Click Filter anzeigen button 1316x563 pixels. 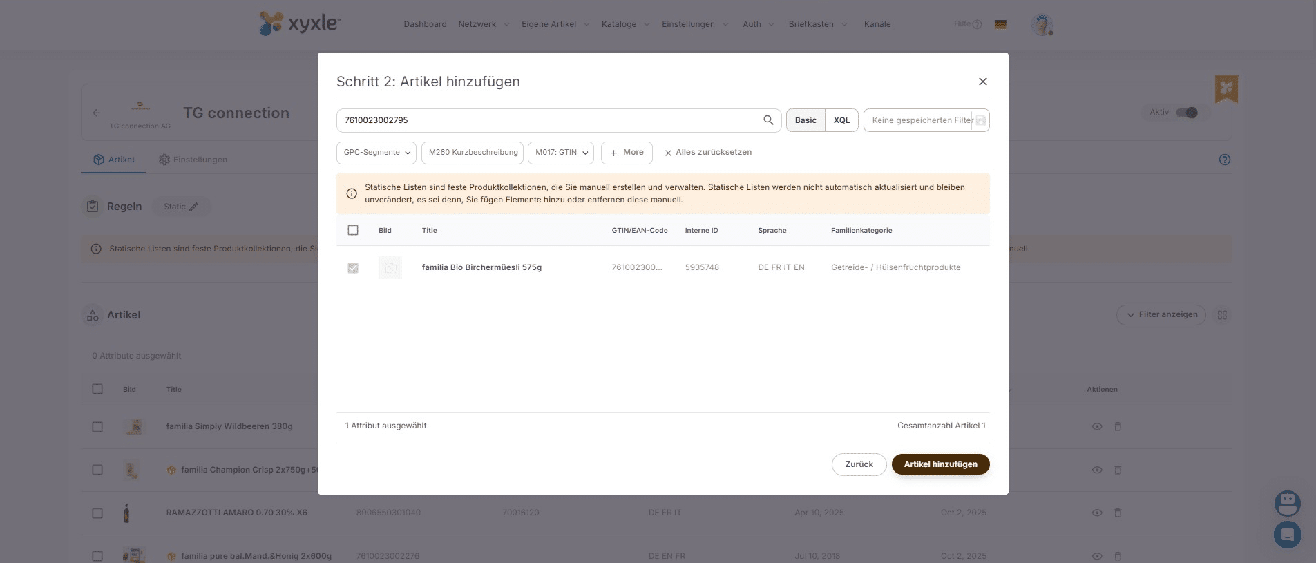(1161, 315)
